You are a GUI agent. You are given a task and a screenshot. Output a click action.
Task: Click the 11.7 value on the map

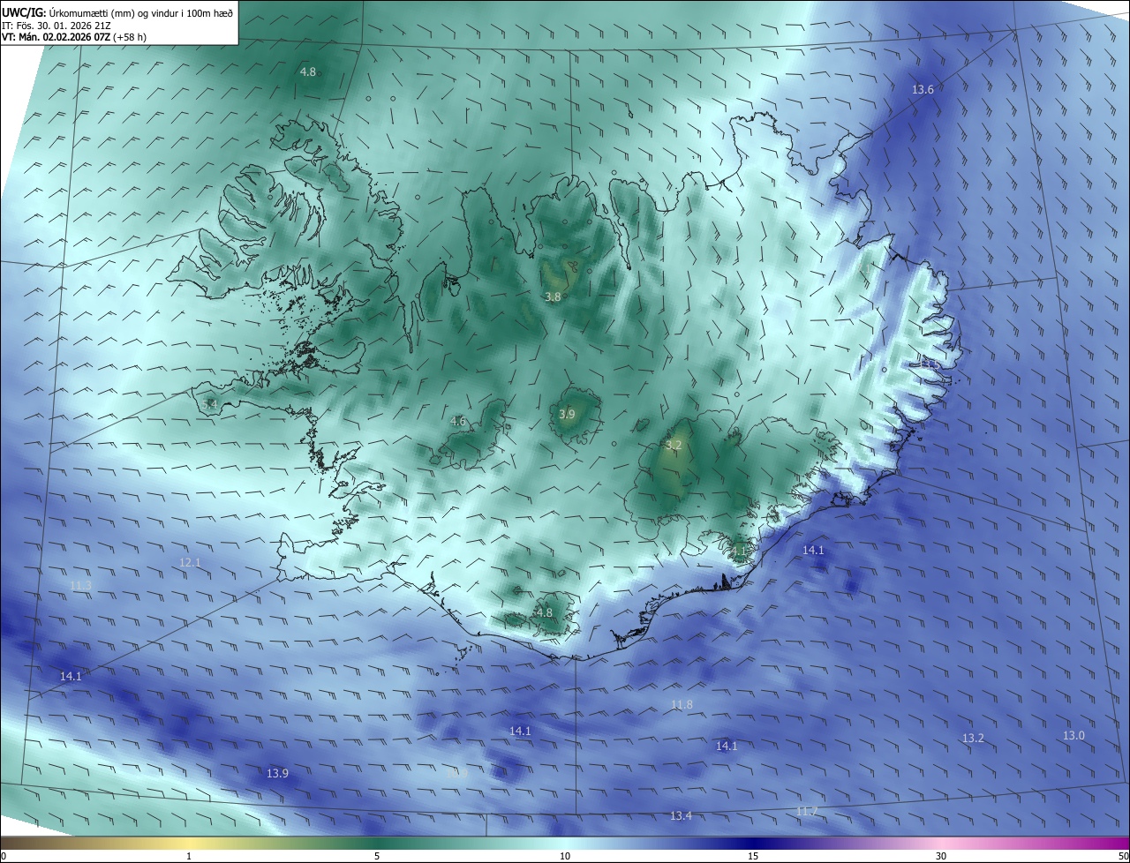click(x=807, y=811)
